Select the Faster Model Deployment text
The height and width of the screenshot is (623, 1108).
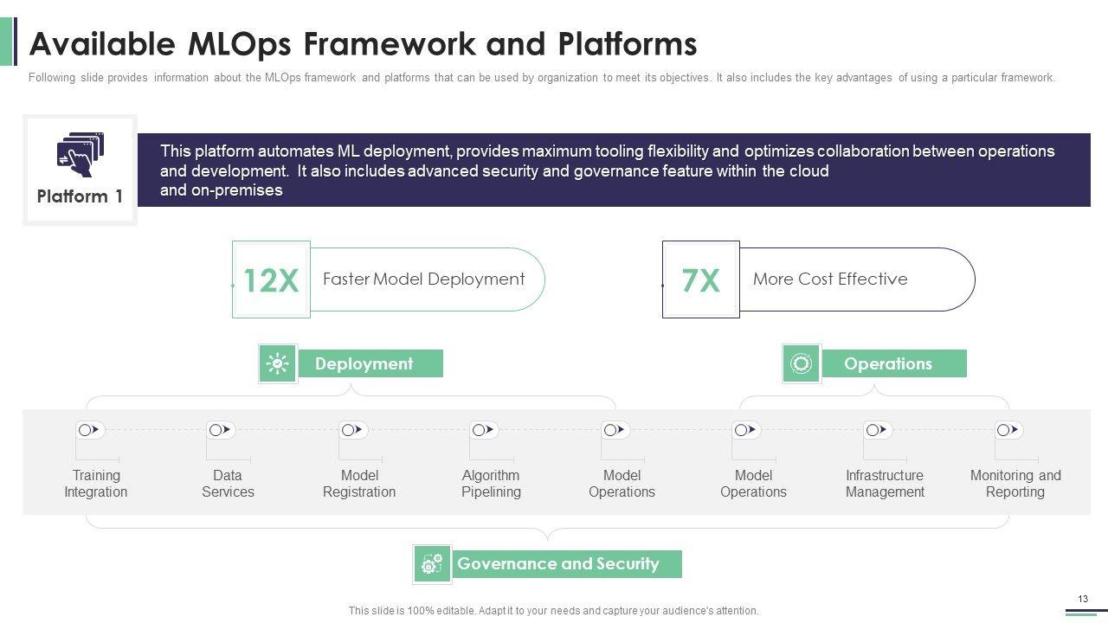[423, 279]
